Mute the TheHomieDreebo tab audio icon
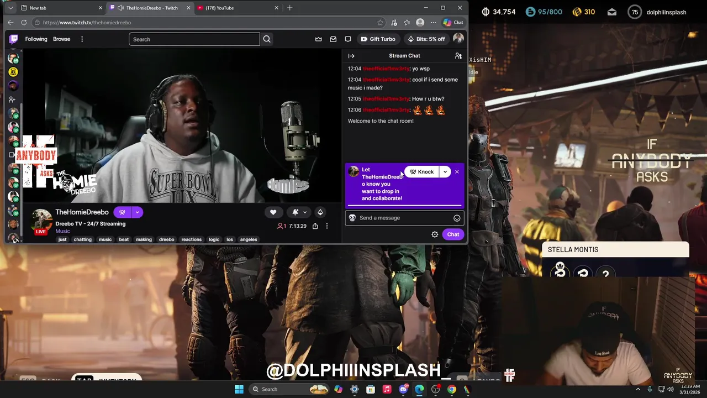 click(x=120, y=8)
